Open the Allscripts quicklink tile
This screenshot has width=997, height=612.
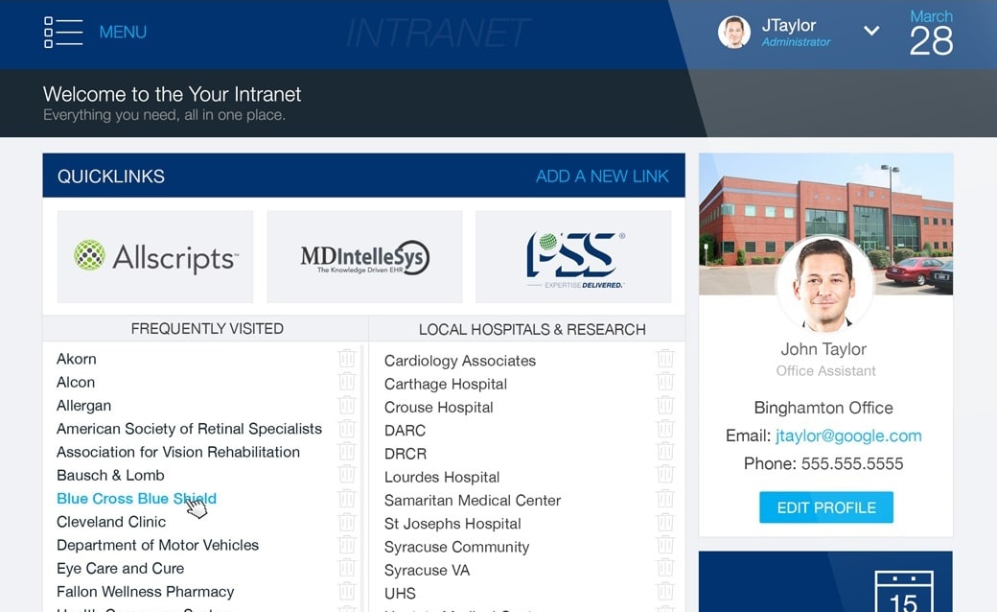[155, 257]
